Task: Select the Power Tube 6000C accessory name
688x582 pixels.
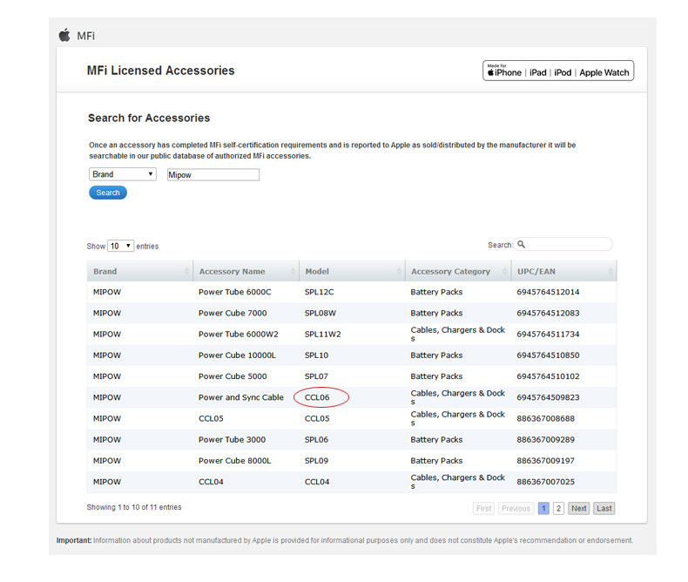Action: (235, 292)
